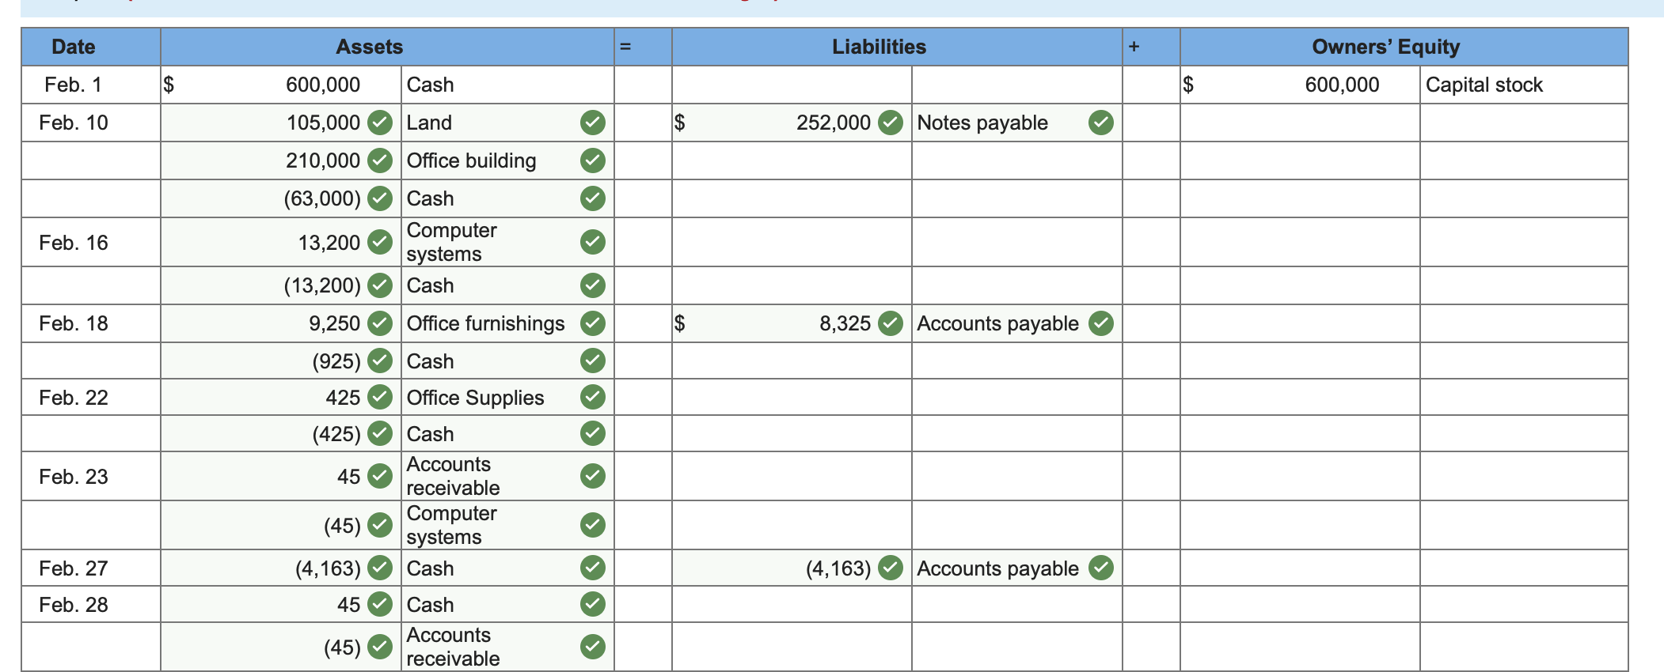Click the checkmark next to Feb. 18 Accounts payable
The height and width of the screenshot is (672, 1664).
point(1101,323)
